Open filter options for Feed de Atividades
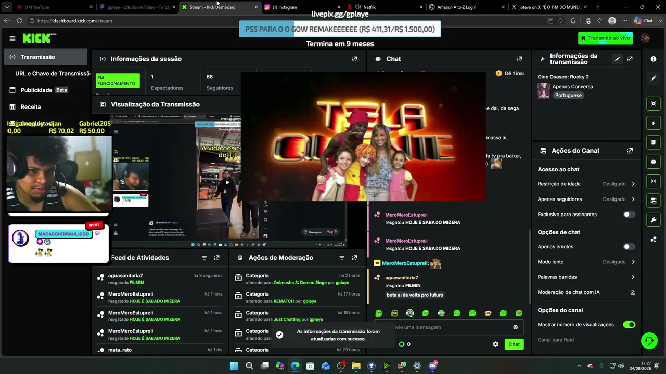Screen dimensions: 666x374 click(204, 258)
